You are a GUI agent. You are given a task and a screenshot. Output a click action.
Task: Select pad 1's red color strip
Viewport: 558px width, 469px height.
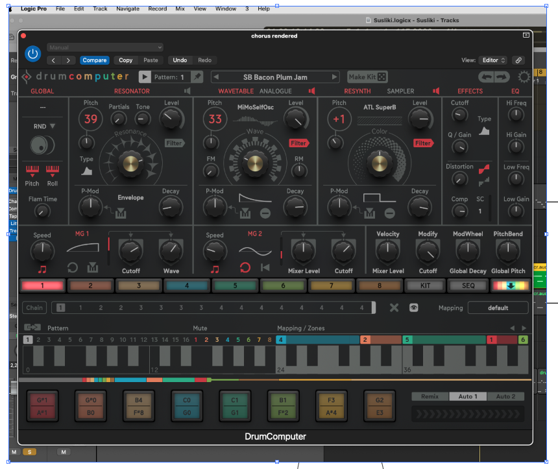(42, 285)
